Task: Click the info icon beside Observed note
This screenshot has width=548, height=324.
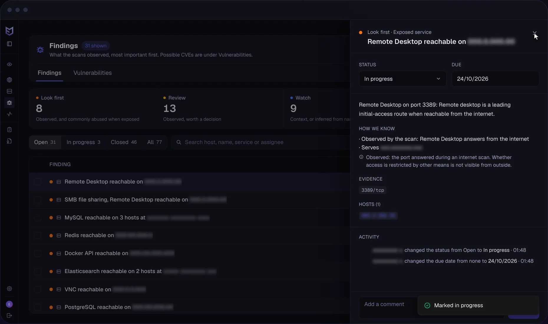Action: pyautogui.click(x=361, y=157)
